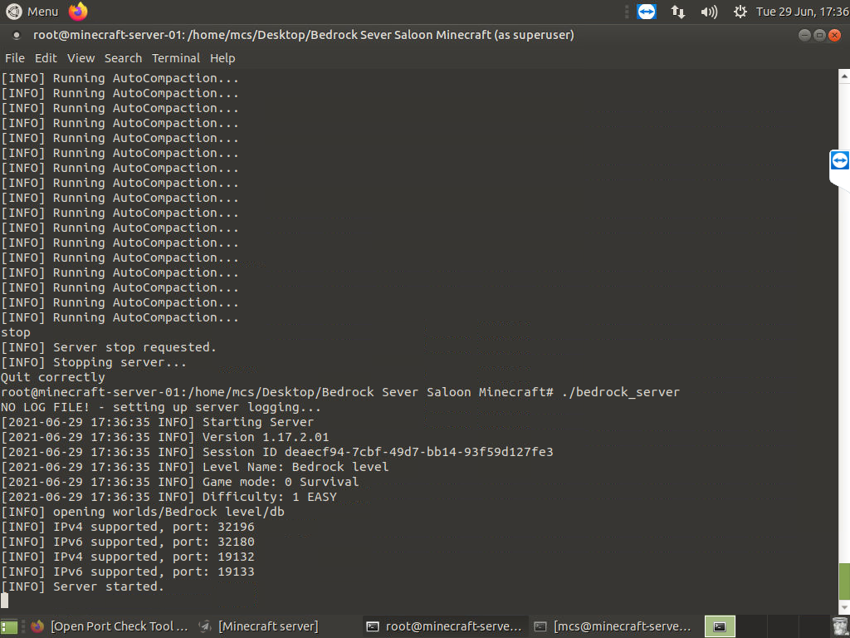Click the IPv6 port 19133 line
Image resolution: width=850 pixels, height=638 pixels.
click(x=127, y=572)
